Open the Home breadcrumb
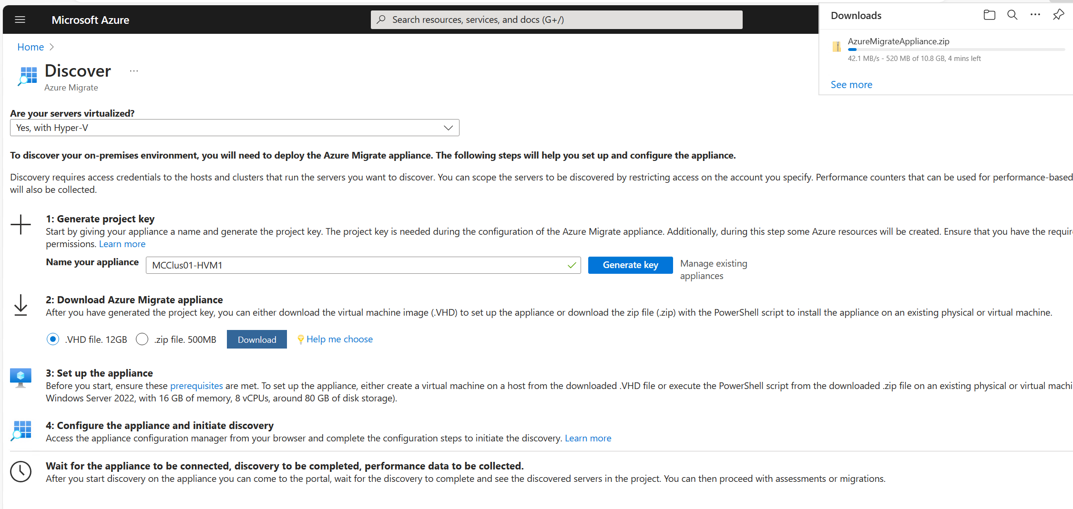 tap(30, 47)
